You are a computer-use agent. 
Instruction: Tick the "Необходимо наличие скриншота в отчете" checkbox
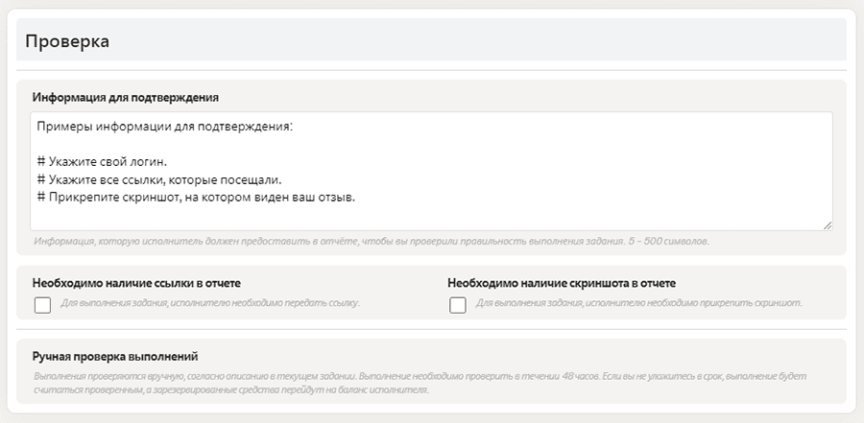pos(458,305)
